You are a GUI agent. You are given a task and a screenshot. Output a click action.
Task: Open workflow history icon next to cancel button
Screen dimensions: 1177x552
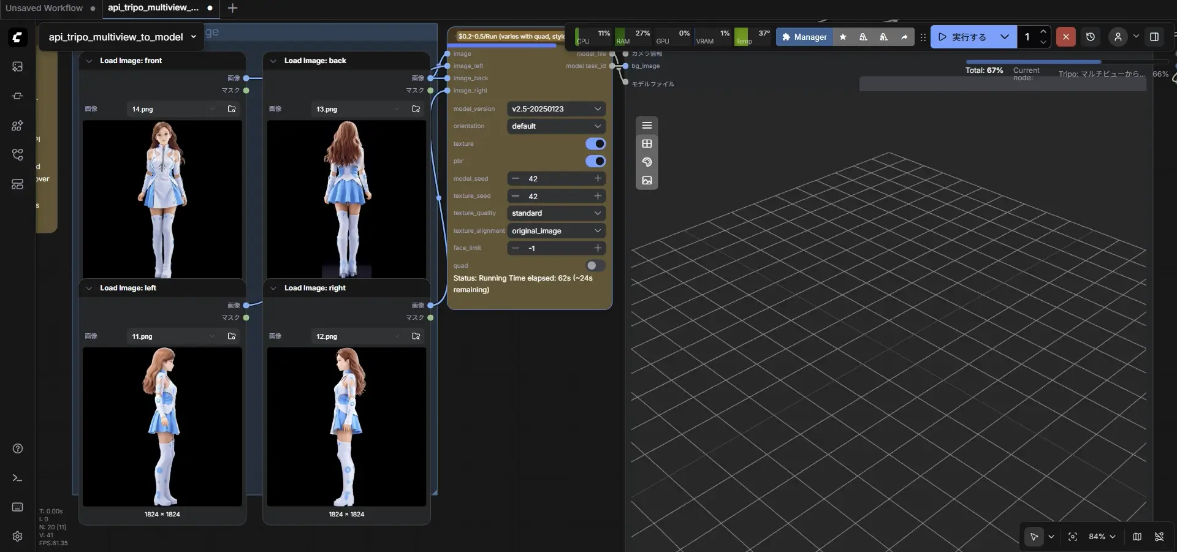(x=1091, y=37)
